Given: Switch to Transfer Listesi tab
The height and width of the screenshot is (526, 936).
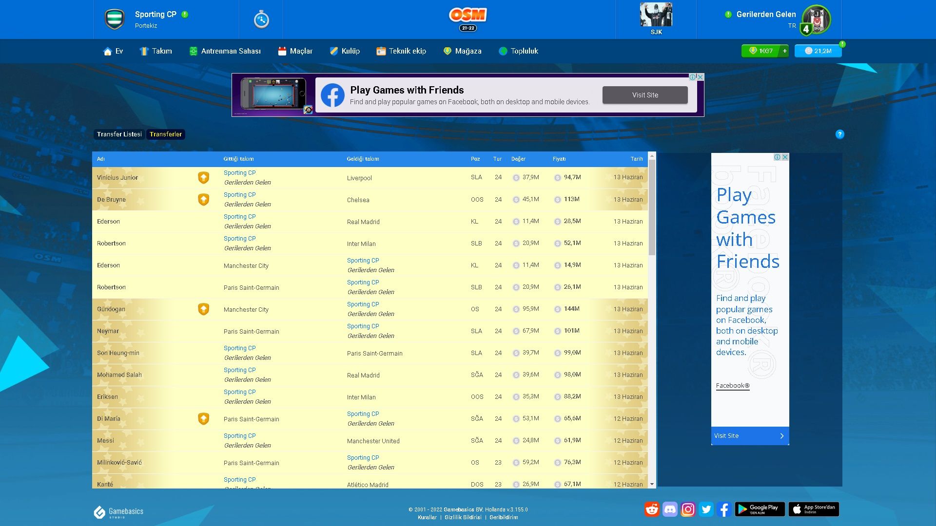Looking at the screenshot, I should point(119,134).
